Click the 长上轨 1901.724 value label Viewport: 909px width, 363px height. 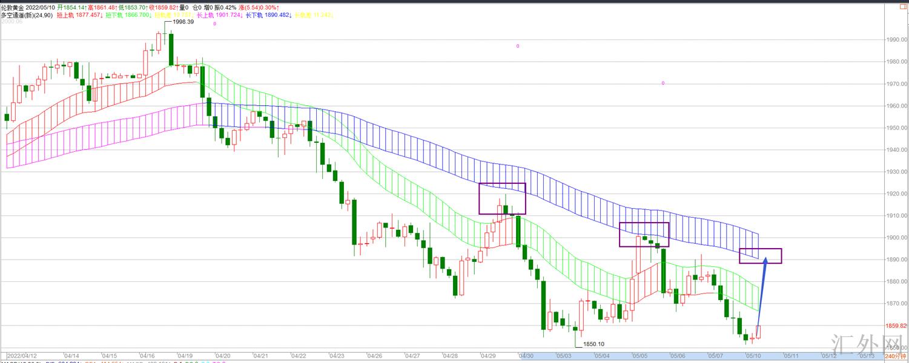220,15
